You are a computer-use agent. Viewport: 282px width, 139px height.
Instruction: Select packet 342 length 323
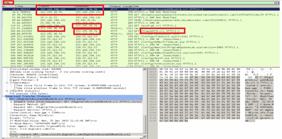point(141,61)
